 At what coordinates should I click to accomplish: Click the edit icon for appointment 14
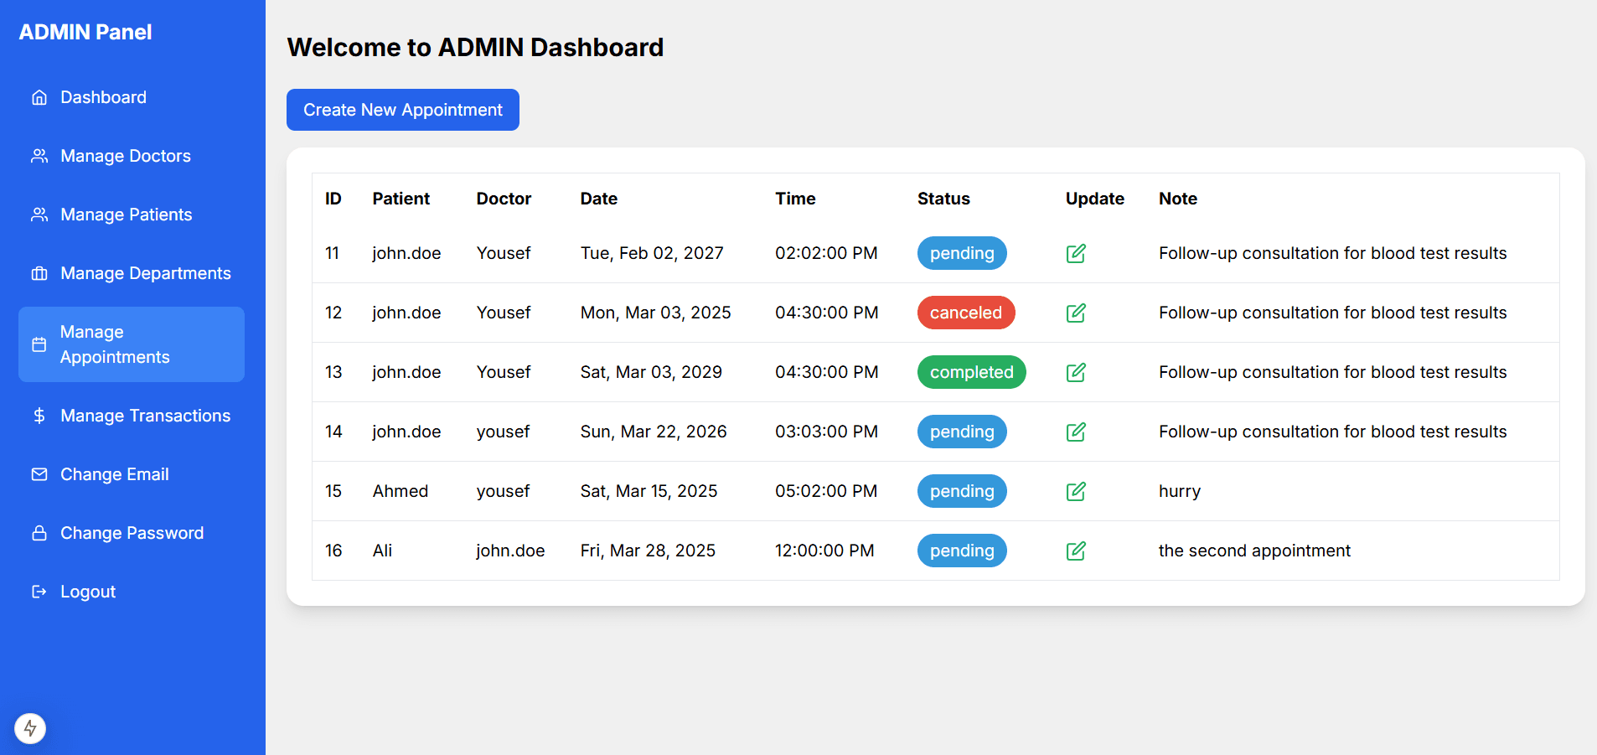1076,432
